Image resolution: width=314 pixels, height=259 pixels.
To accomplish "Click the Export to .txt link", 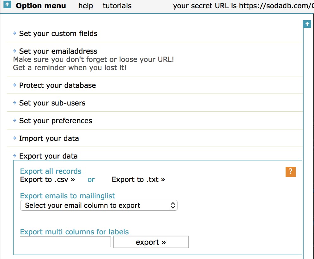I will [138, 180].
